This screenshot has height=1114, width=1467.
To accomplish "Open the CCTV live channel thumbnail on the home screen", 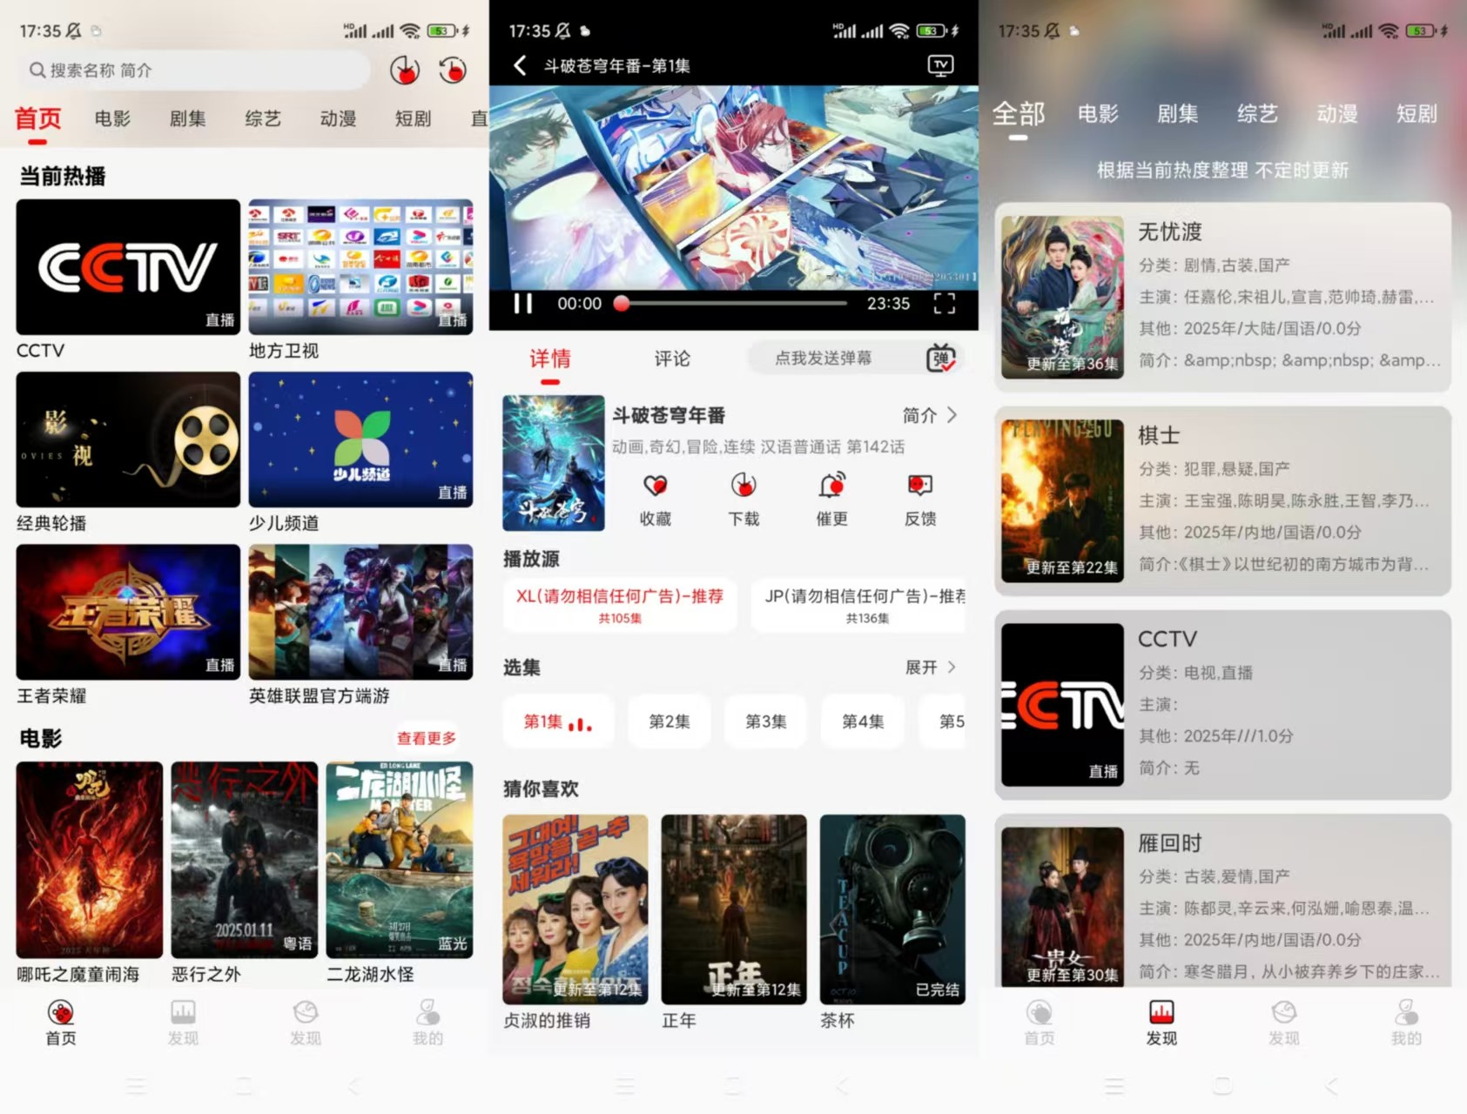I will [x=128, y=267].
